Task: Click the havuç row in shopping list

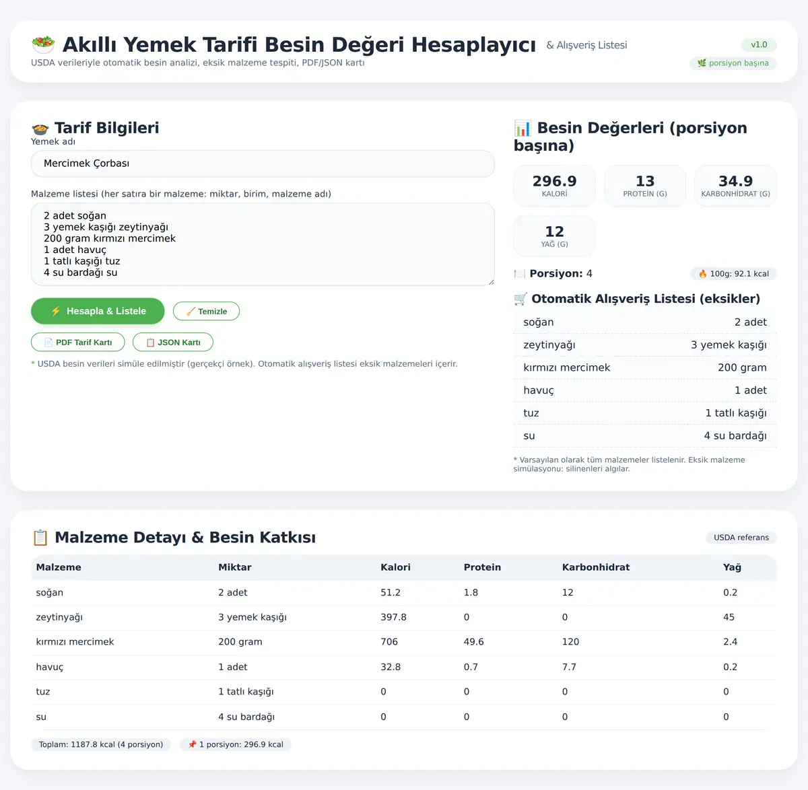Action: coord(645,390)
